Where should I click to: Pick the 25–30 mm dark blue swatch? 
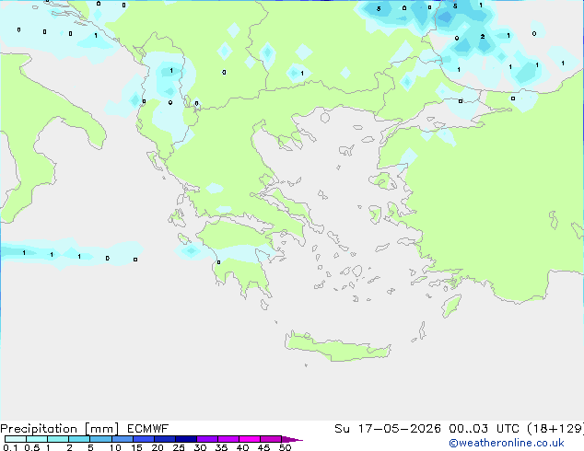185,439
